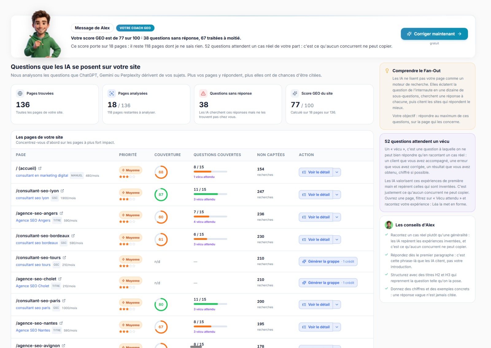Click the globe icon in Pages trouvées card

[x=20, y=93]
